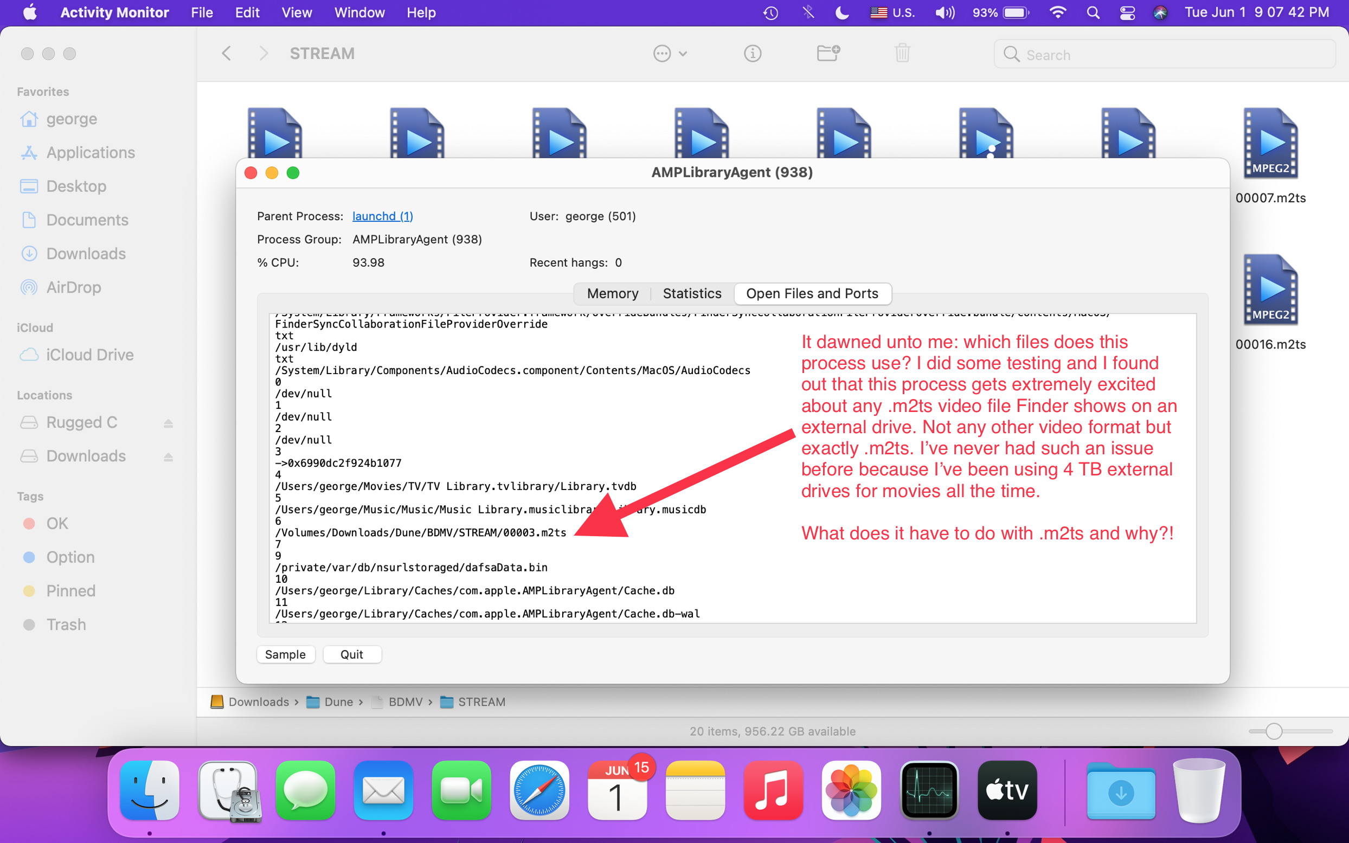Switch to the Memory tab
This screenshot has height=843, width=1349.
[612, 293]
